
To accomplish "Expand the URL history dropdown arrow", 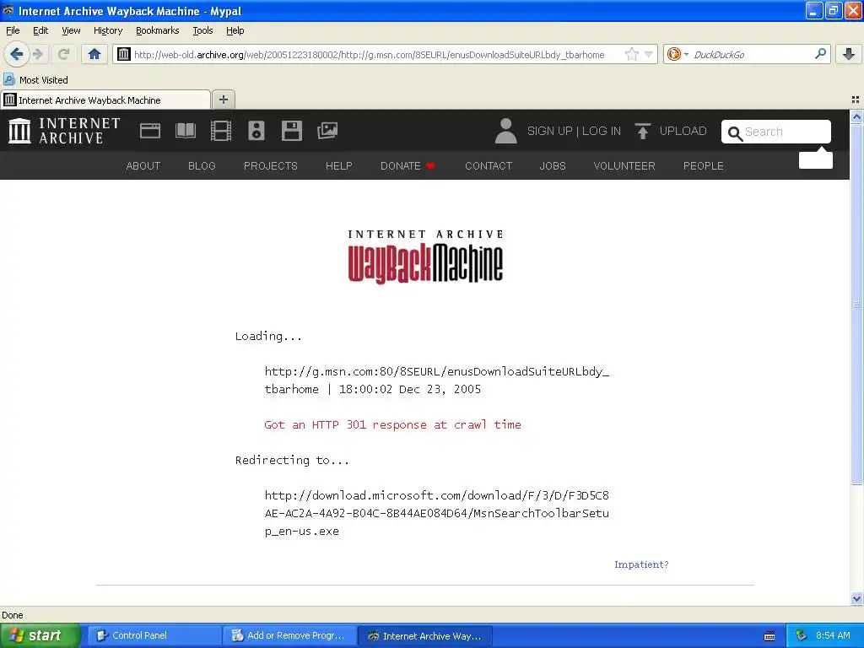I will [649, 54].
